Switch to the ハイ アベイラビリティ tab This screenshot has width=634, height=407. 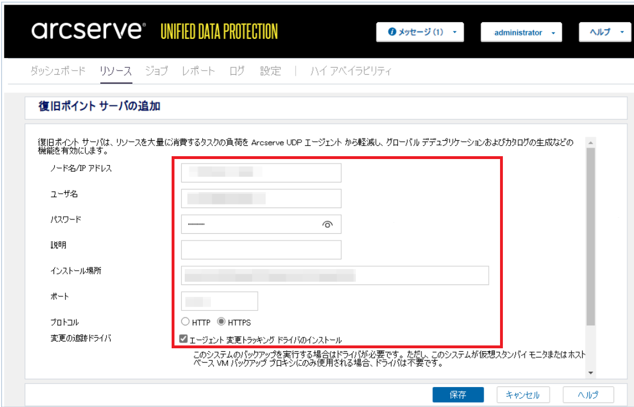pos(351,71)
